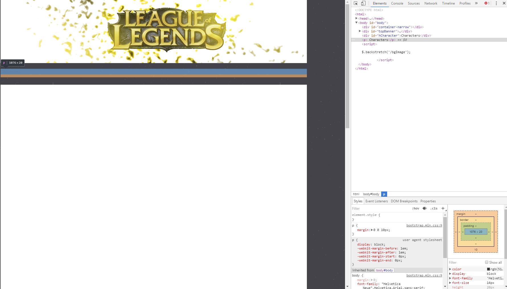The image size is (507, 289).
Task: Click the page scrollbar down arrow
Action: click(347, 286)
